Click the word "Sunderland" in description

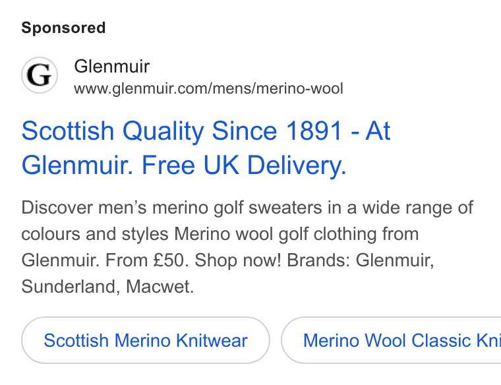(x=71, y=286)
